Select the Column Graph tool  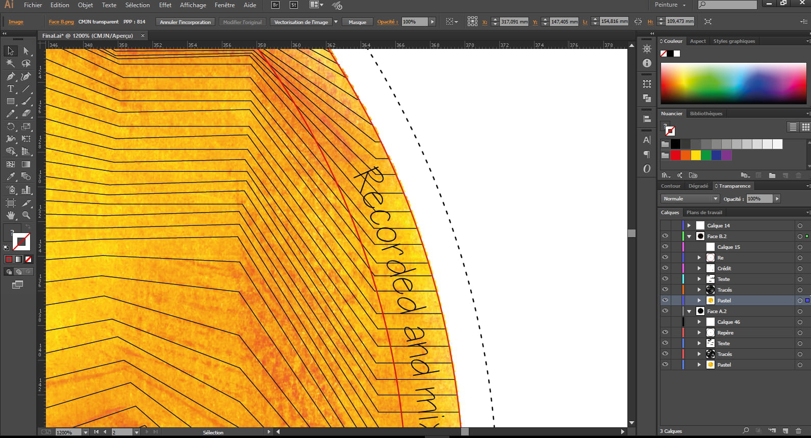pyautogui.click(x=26, y=190)
